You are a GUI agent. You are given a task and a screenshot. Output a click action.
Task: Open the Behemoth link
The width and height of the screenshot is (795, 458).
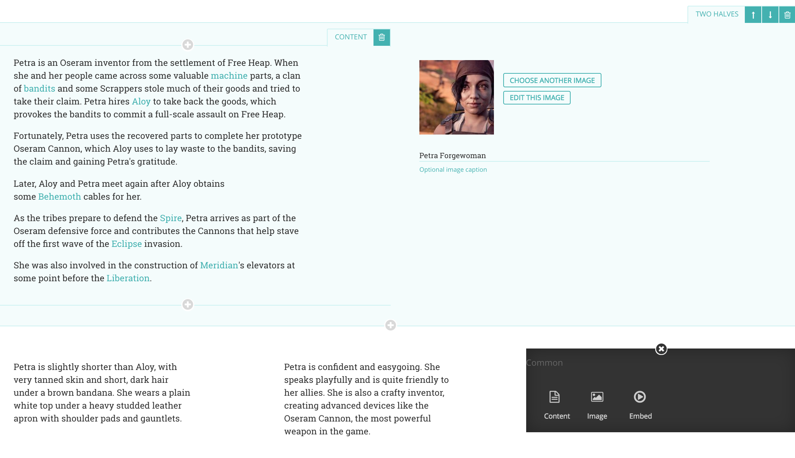[x=59, y=197]
